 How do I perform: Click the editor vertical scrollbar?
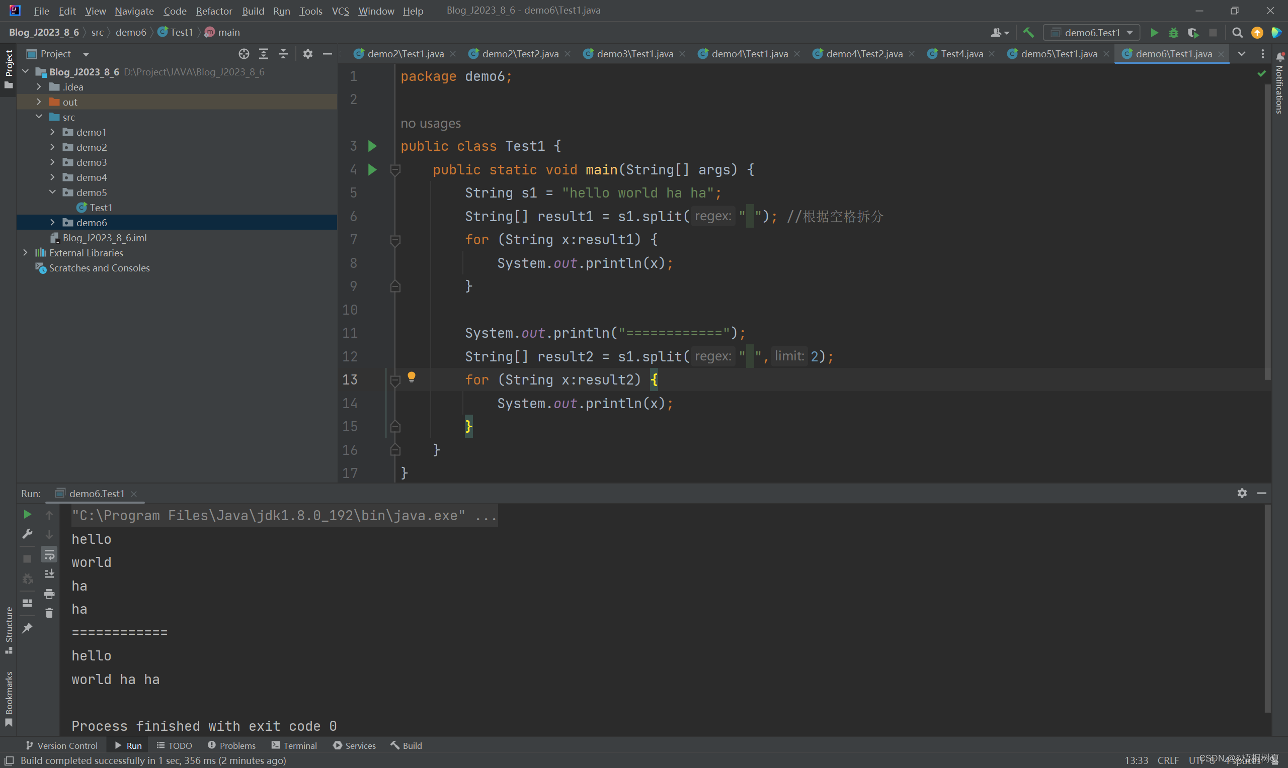coord(1267,233)
